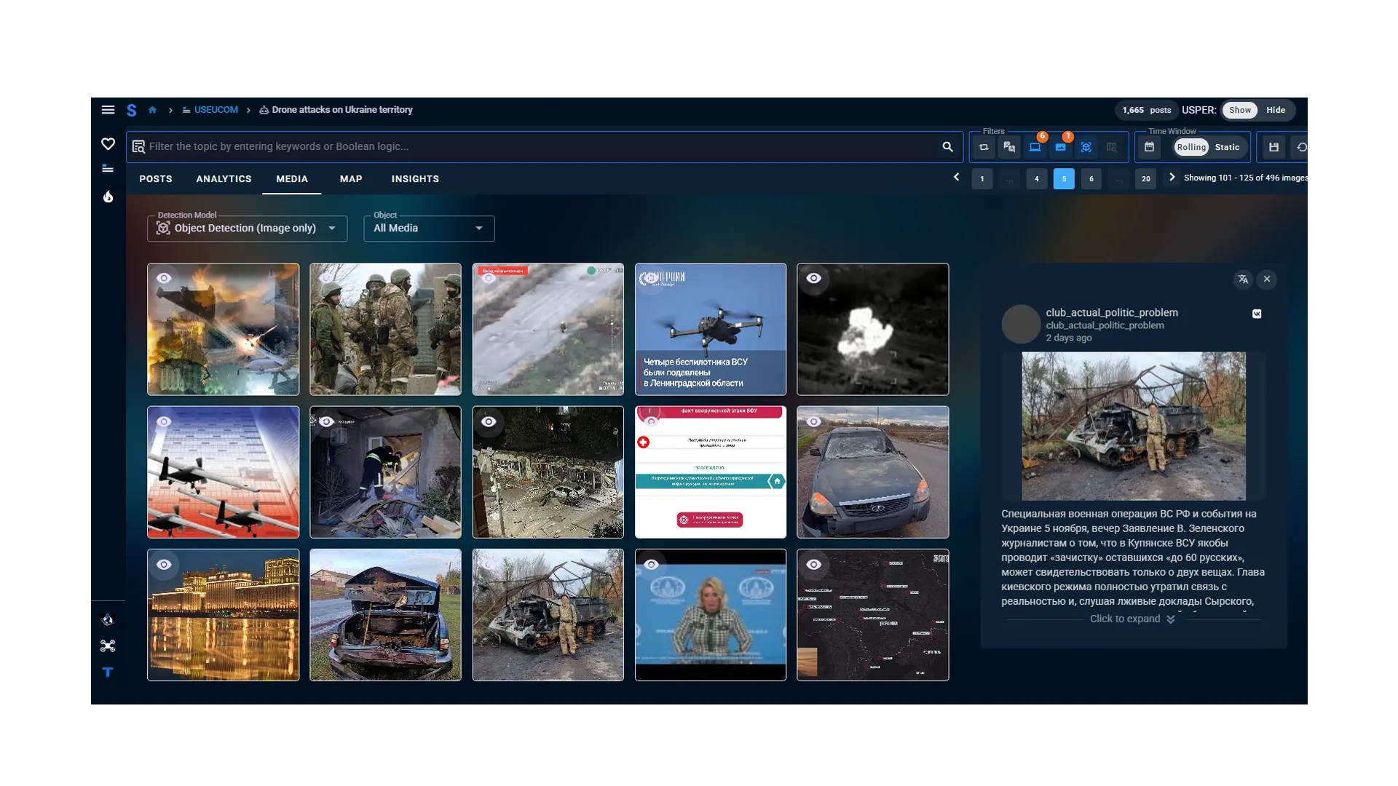Click the repost filter icon
The width and height of the screenshot is (1398, 786).
tap(984, 147)
